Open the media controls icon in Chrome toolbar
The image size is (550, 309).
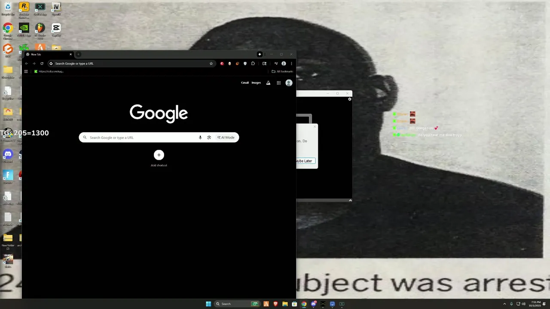pos(276,64)
